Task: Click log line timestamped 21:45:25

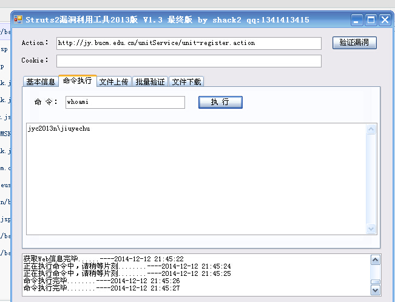Action: click(127, 273)
